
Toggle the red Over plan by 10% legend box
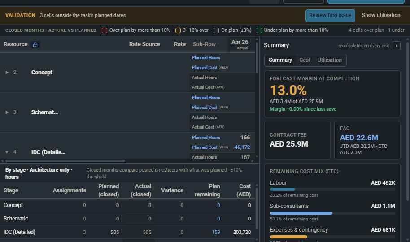[x=105, y=30]
